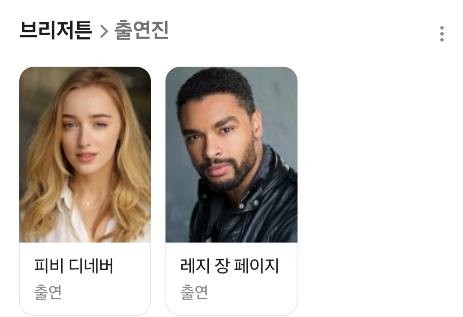
Task: Click the jacket snap buttons in the right photo
Action: (248, 205)
